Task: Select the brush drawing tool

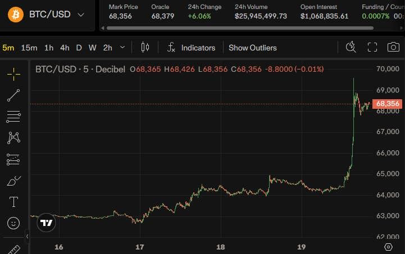Action: pos(13,181)
